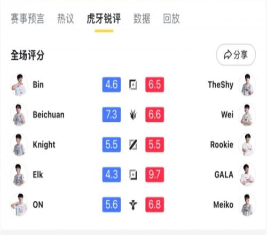
Task: Open the 回放 replay tab
Action: pyautogui.click(x=171, y=19)
